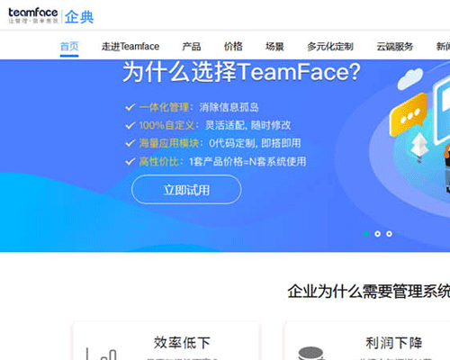Image resolution: width=450 pixels, height=360 pixels.
Task: Open the 效率低下 card
Action: click(166, 340)
